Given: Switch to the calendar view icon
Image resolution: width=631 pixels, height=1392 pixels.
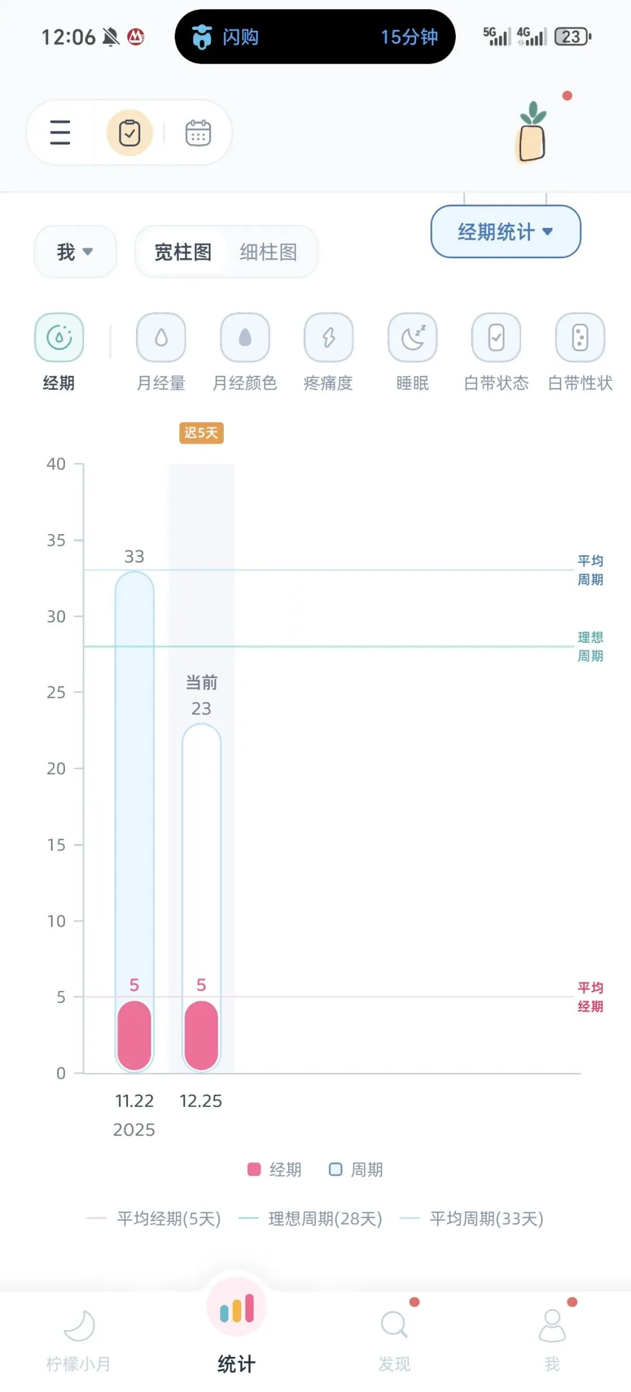Looking at the screenshot, I should (x=198, y=133).
